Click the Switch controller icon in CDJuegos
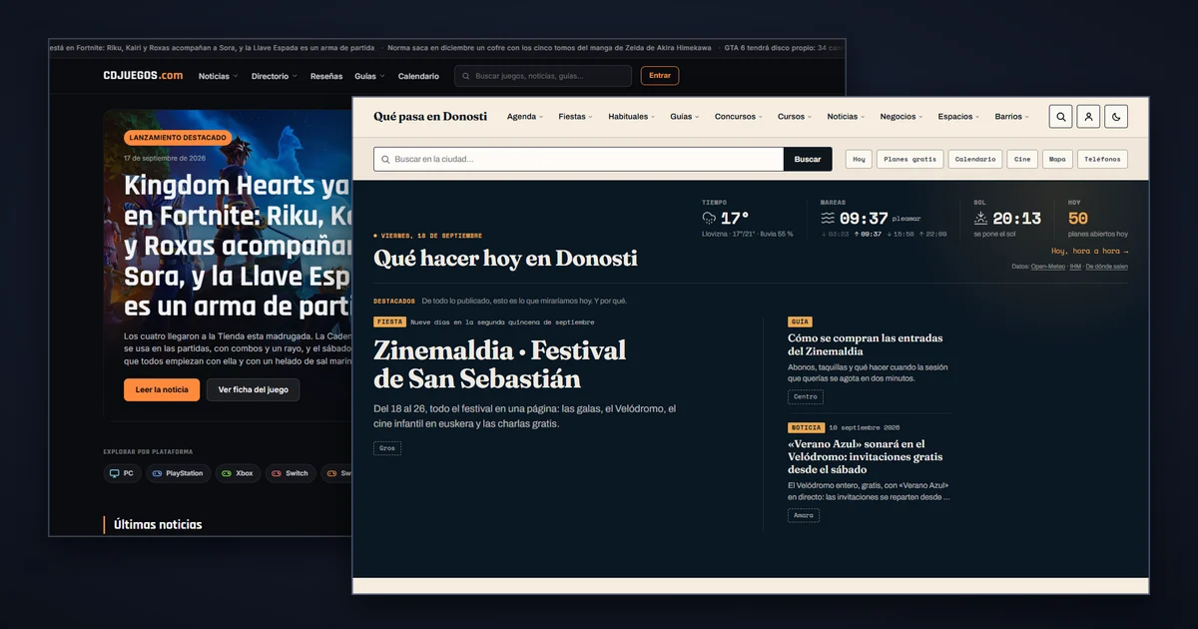 pyautogui.click(x=277, y=473)
